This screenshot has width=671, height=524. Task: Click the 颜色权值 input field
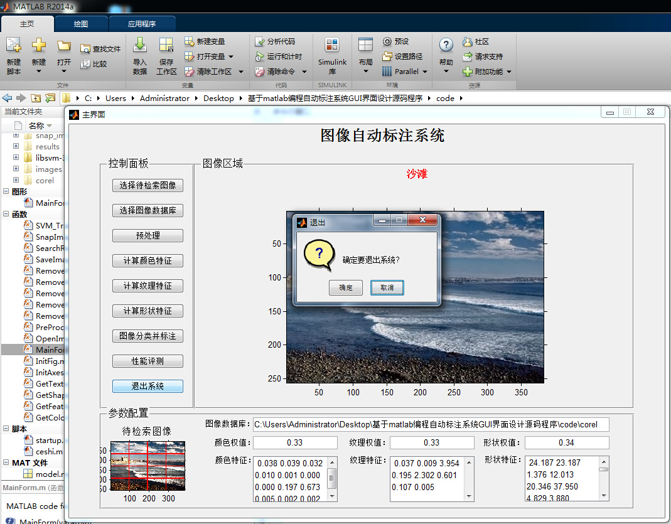[295, 442]
